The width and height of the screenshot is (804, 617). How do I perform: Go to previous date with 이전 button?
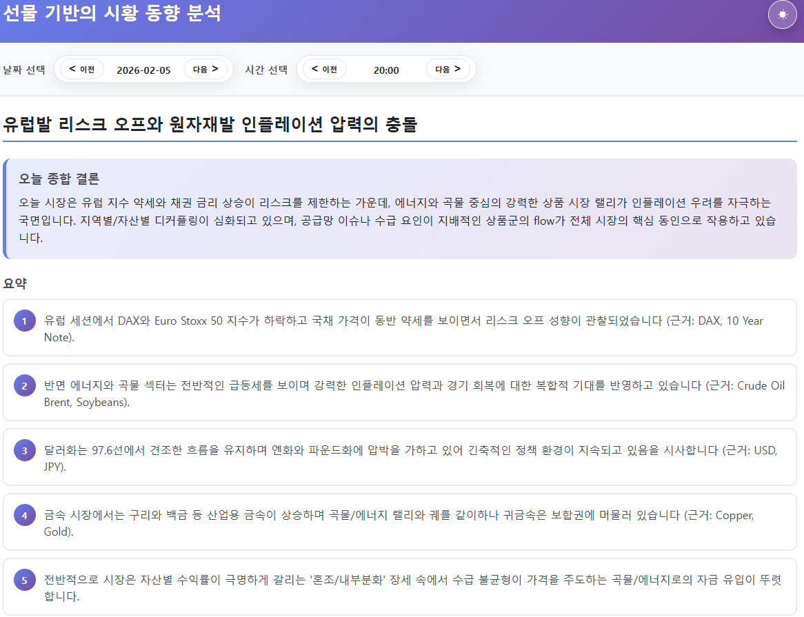[82, 69]
